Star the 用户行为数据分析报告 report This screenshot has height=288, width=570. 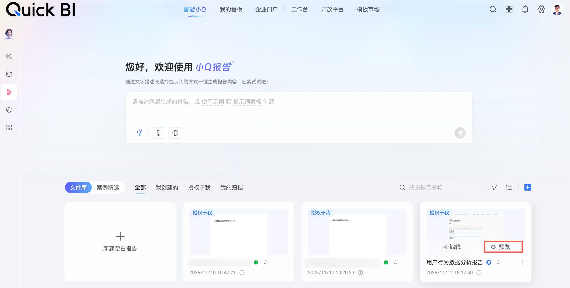(499, 262)
